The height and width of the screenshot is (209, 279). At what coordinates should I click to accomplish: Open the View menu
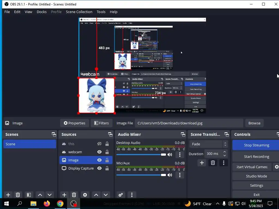tap(28, 12)
